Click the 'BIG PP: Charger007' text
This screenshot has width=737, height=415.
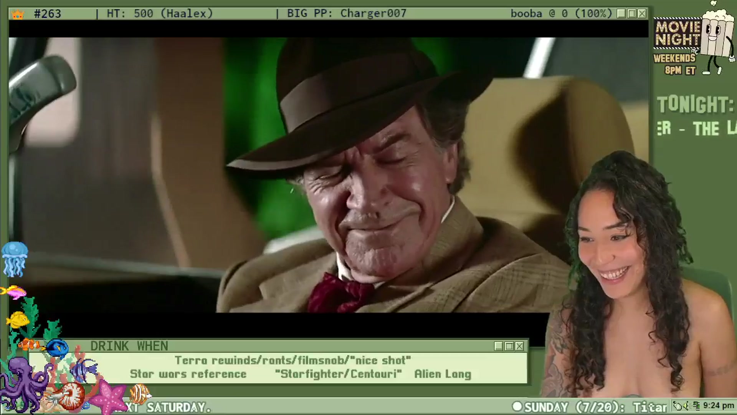(x=347, y=14)
